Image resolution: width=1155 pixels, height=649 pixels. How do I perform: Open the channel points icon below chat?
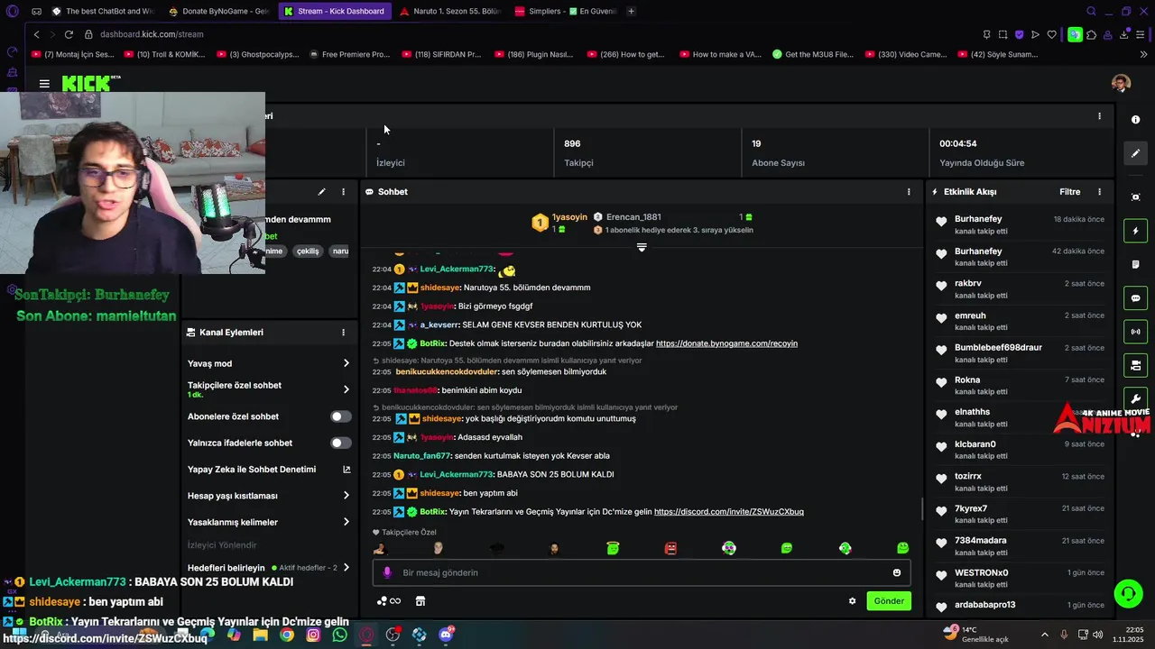coord(389,601)
